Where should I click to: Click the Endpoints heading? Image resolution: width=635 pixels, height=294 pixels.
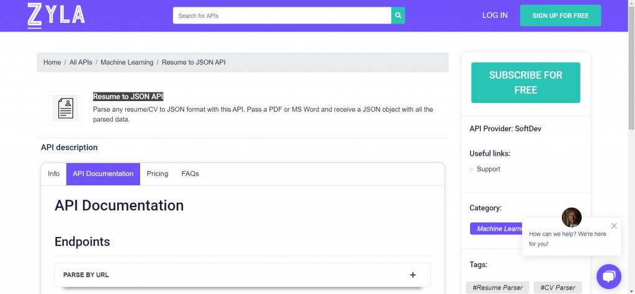pyautogui.click(x=82, y=242)
